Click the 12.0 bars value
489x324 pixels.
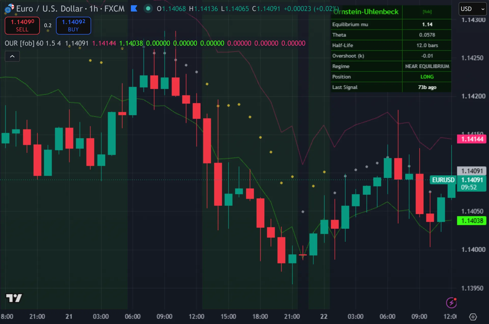pos(427,45)
